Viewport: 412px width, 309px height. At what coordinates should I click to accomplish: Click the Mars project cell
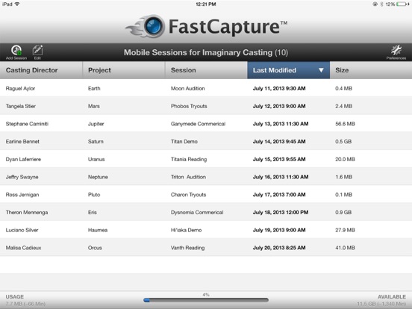click(x=94, y=106)
